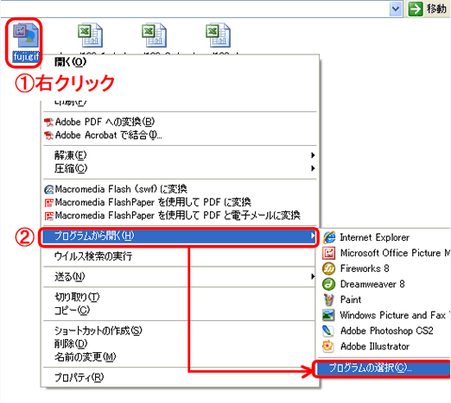Click the Microsoft Office Picture Manager icon
This screenshot has height=403, width=451.
(x=329, y=253)
